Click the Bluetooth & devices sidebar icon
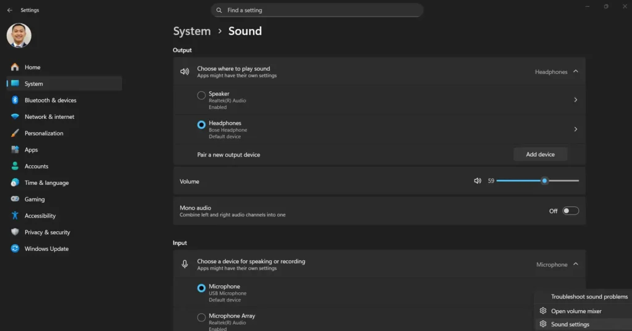Viewport: 632px width, 331px height. pyautogui.click(x=15, y=100)
